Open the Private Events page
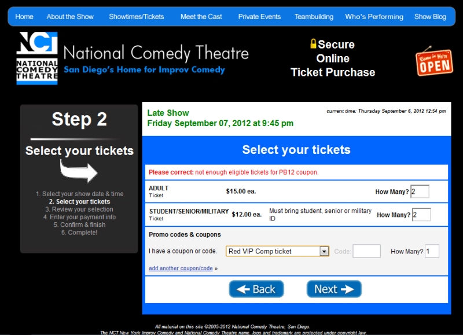This screenshot has width=463, height=335. (x=259, y=17)
